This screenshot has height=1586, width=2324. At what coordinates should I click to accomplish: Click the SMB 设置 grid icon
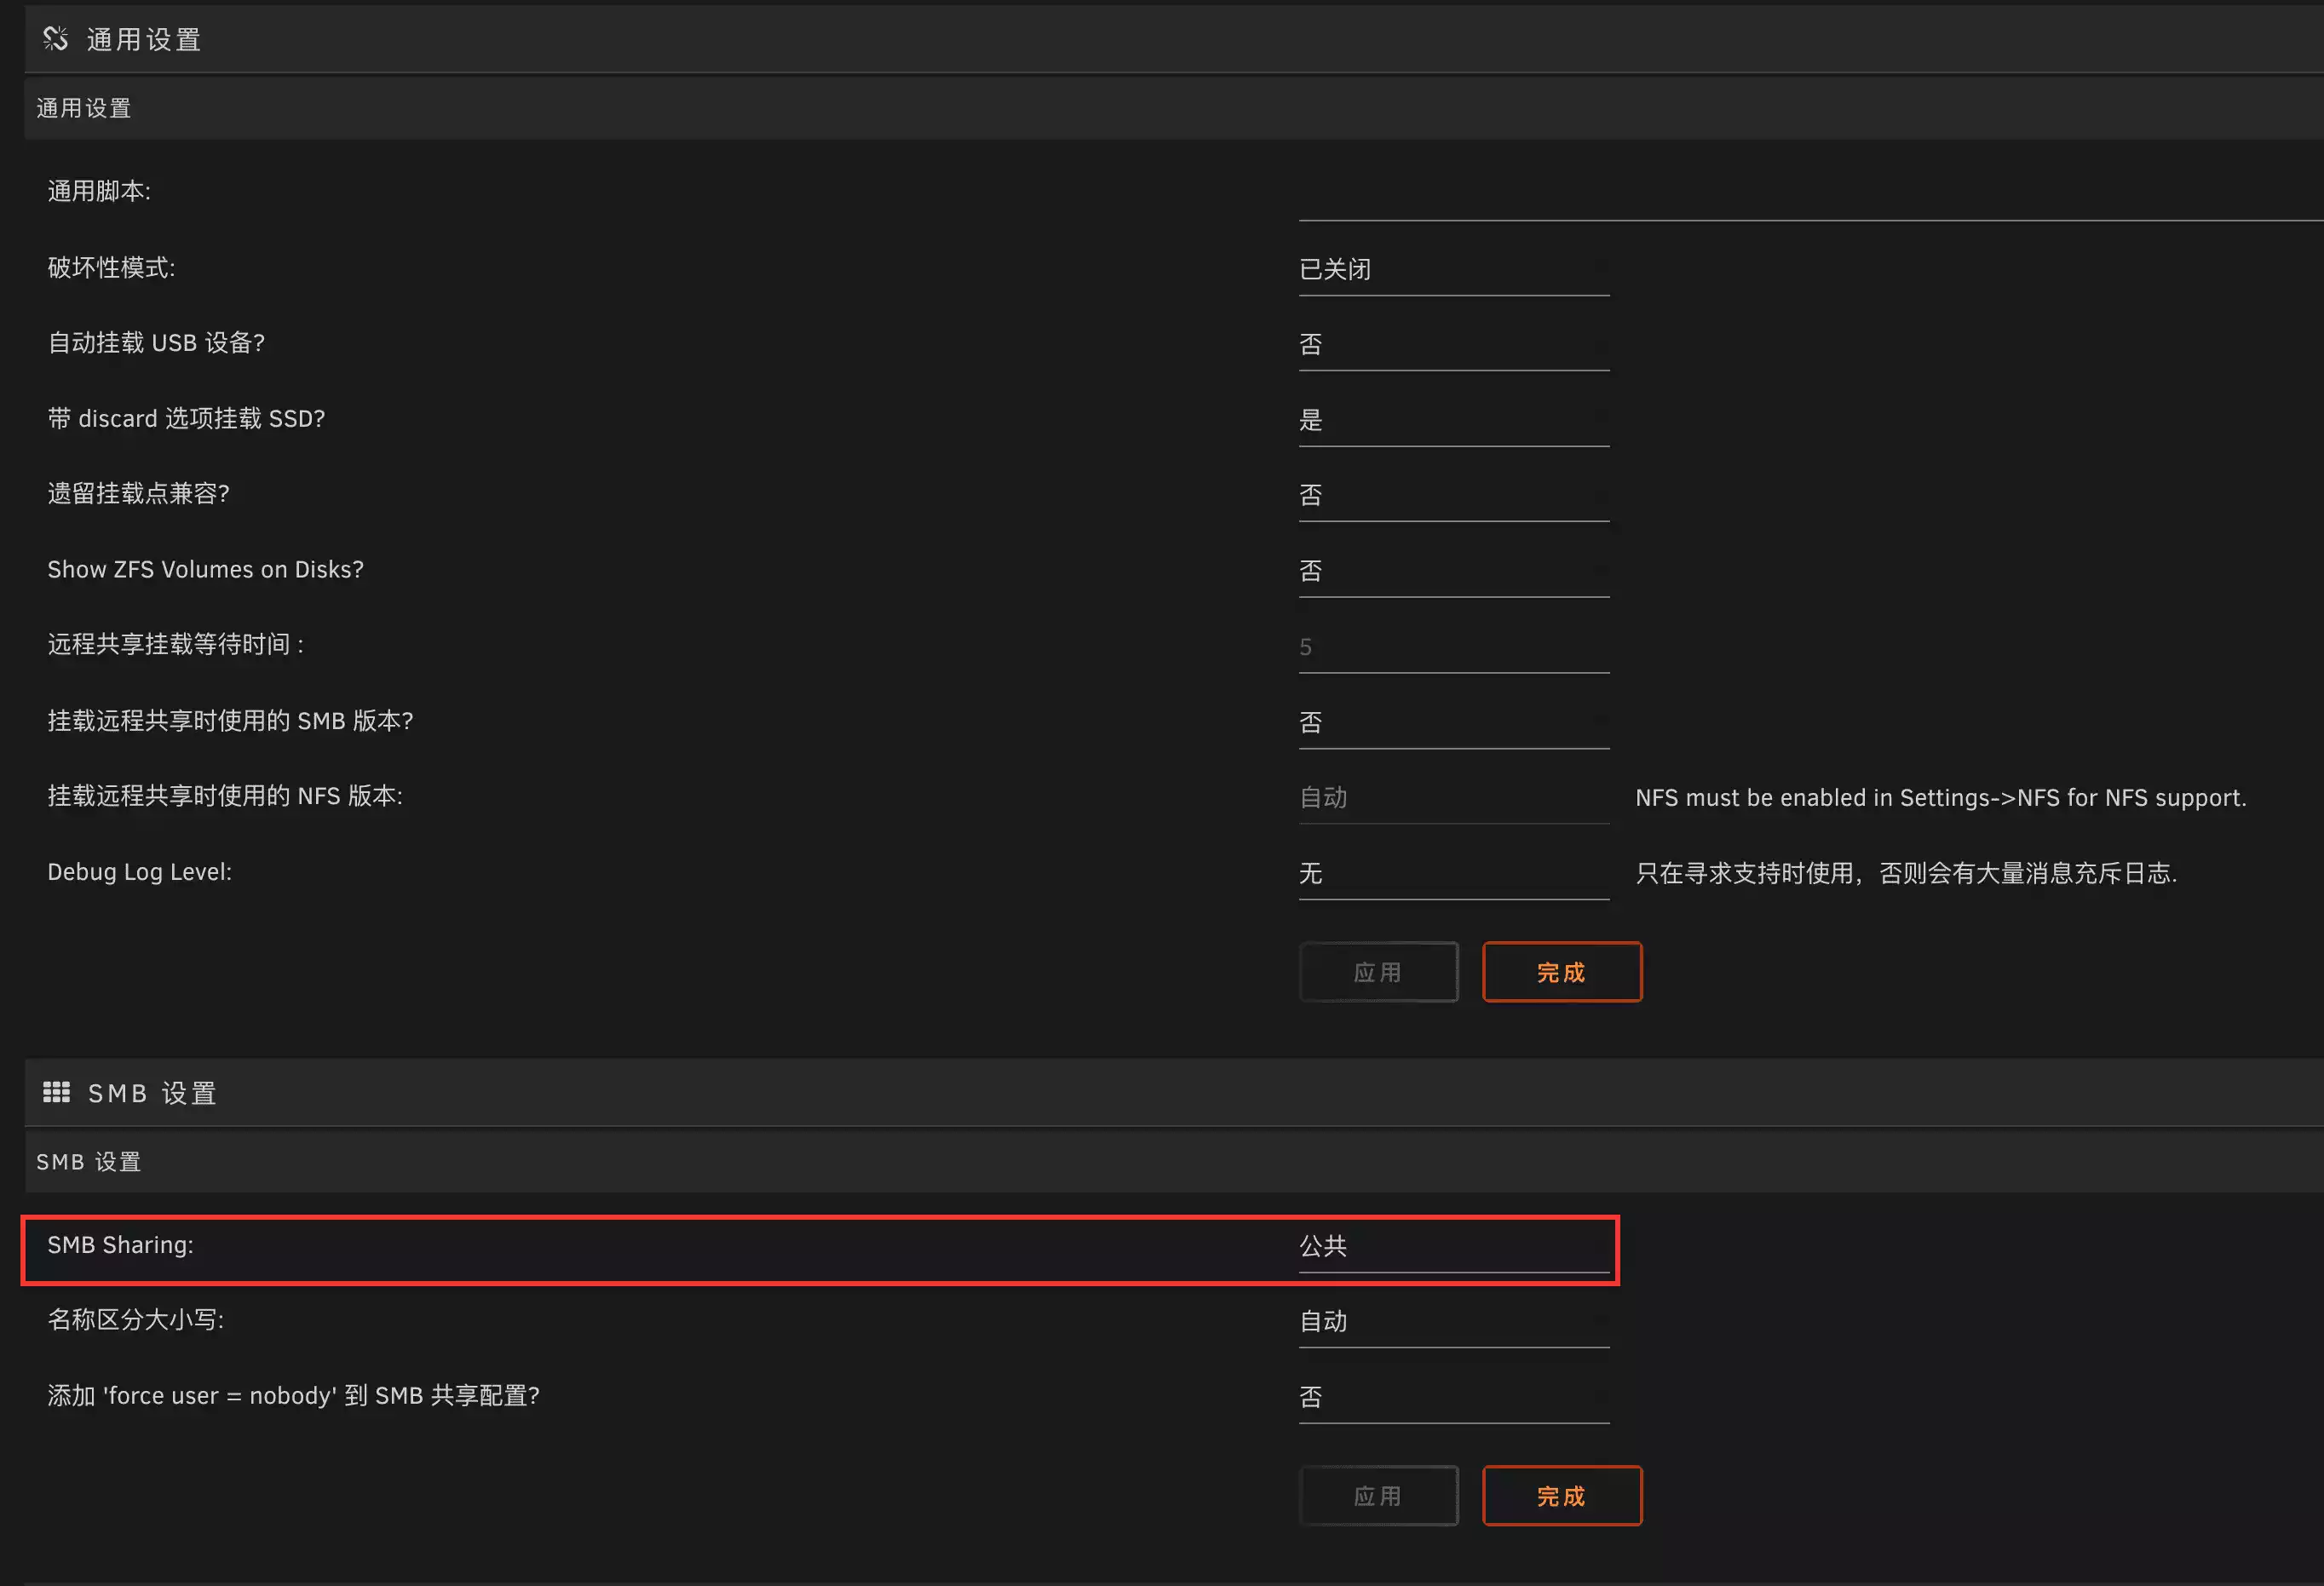pos(56,1092)
